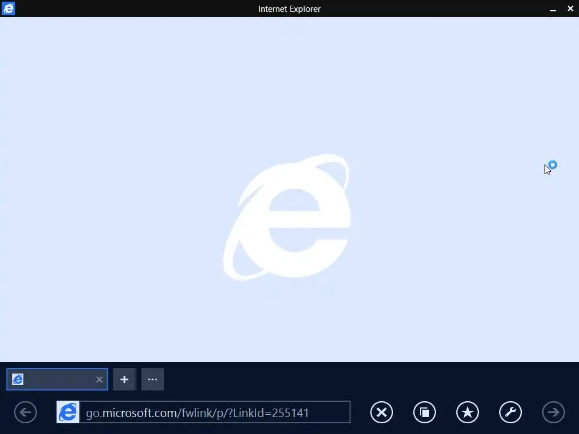The height and width of the screenshot is (434, 579).
Task: Select the open tab with the IE icon
Action: click(57, 379)
